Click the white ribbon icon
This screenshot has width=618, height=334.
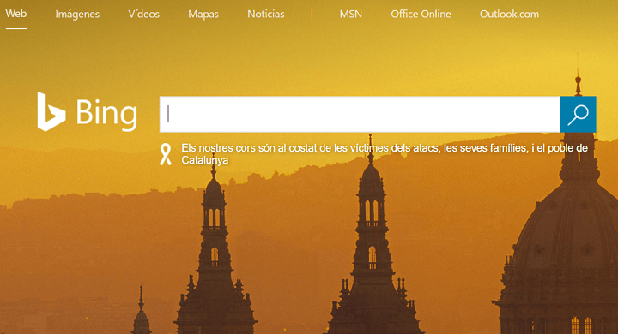[x=166, y=154]
